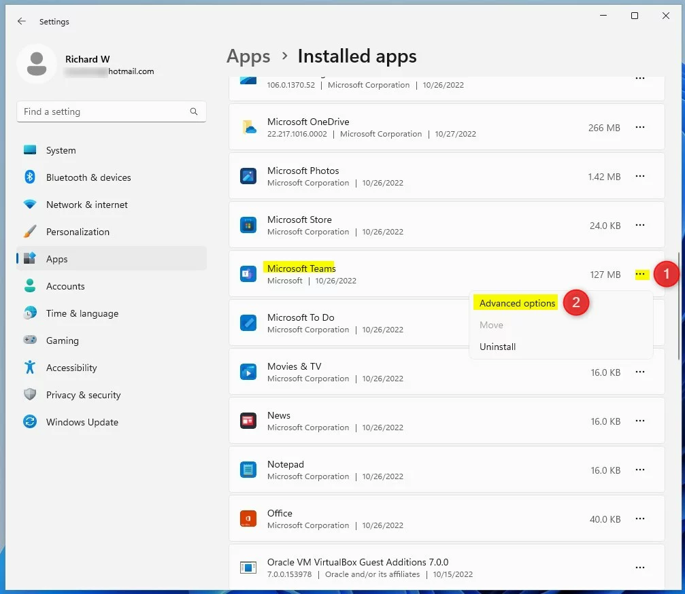
Task: Click the back arrow in Settings
Action: click(x=22, y=22)
